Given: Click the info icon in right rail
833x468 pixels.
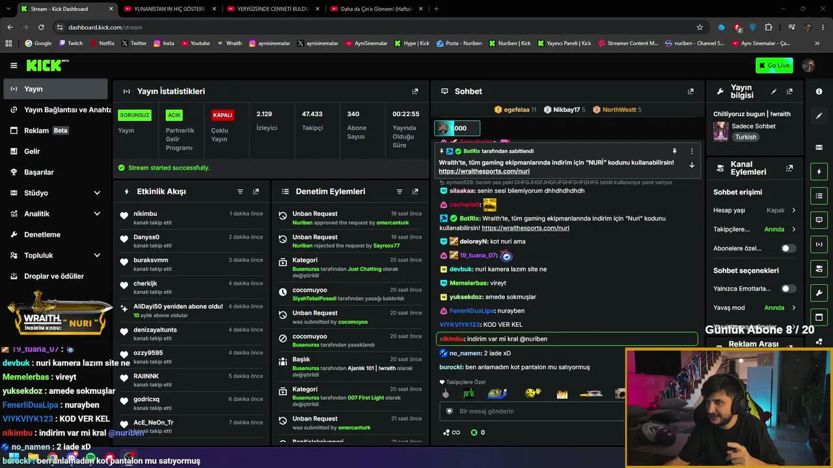Looking at the screenshot, I should [x=819, y=92].
